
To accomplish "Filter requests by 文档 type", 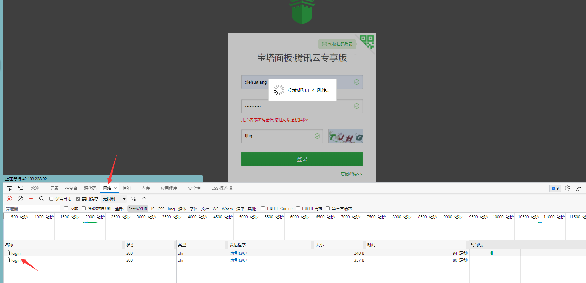I will point(205,209).
